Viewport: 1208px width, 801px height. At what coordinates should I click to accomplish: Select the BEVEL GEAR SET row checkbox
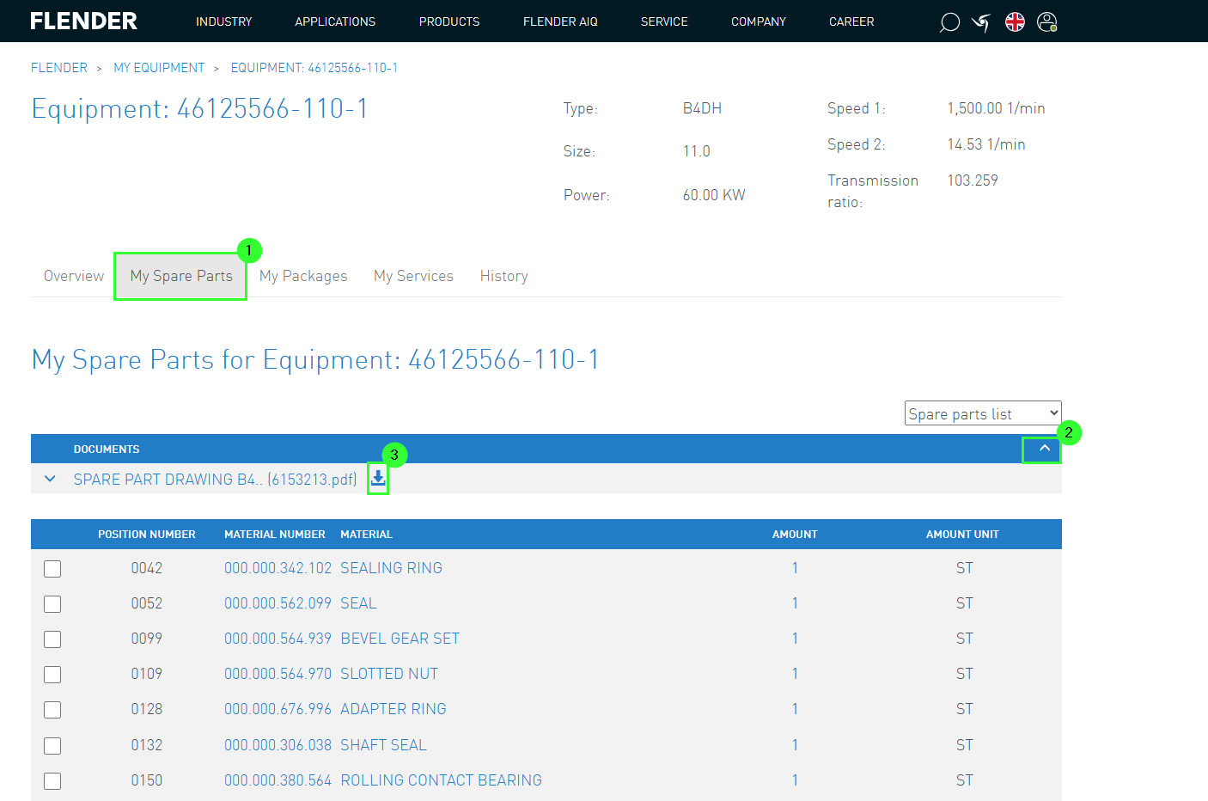52,639
